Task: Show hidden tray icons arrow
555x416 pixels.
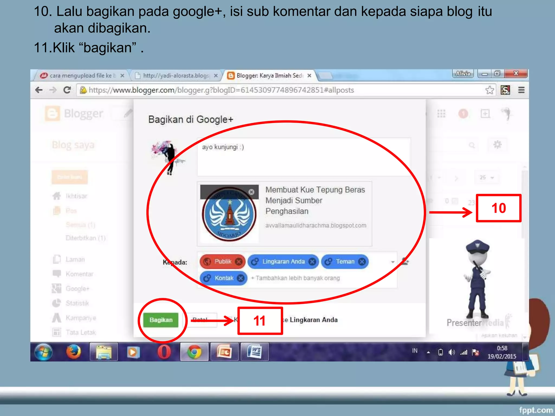Action: pyautogui.click(x=428, y=352)
